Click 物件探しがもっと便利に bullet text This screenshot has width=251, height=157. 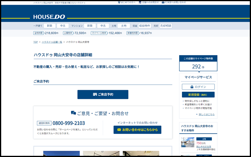coord(197,101)
